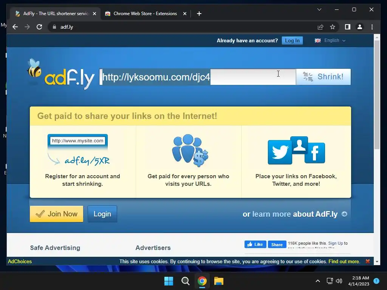Reload the adf.ly page
This screenshot has height=290, width=387.
coord(39,27)
